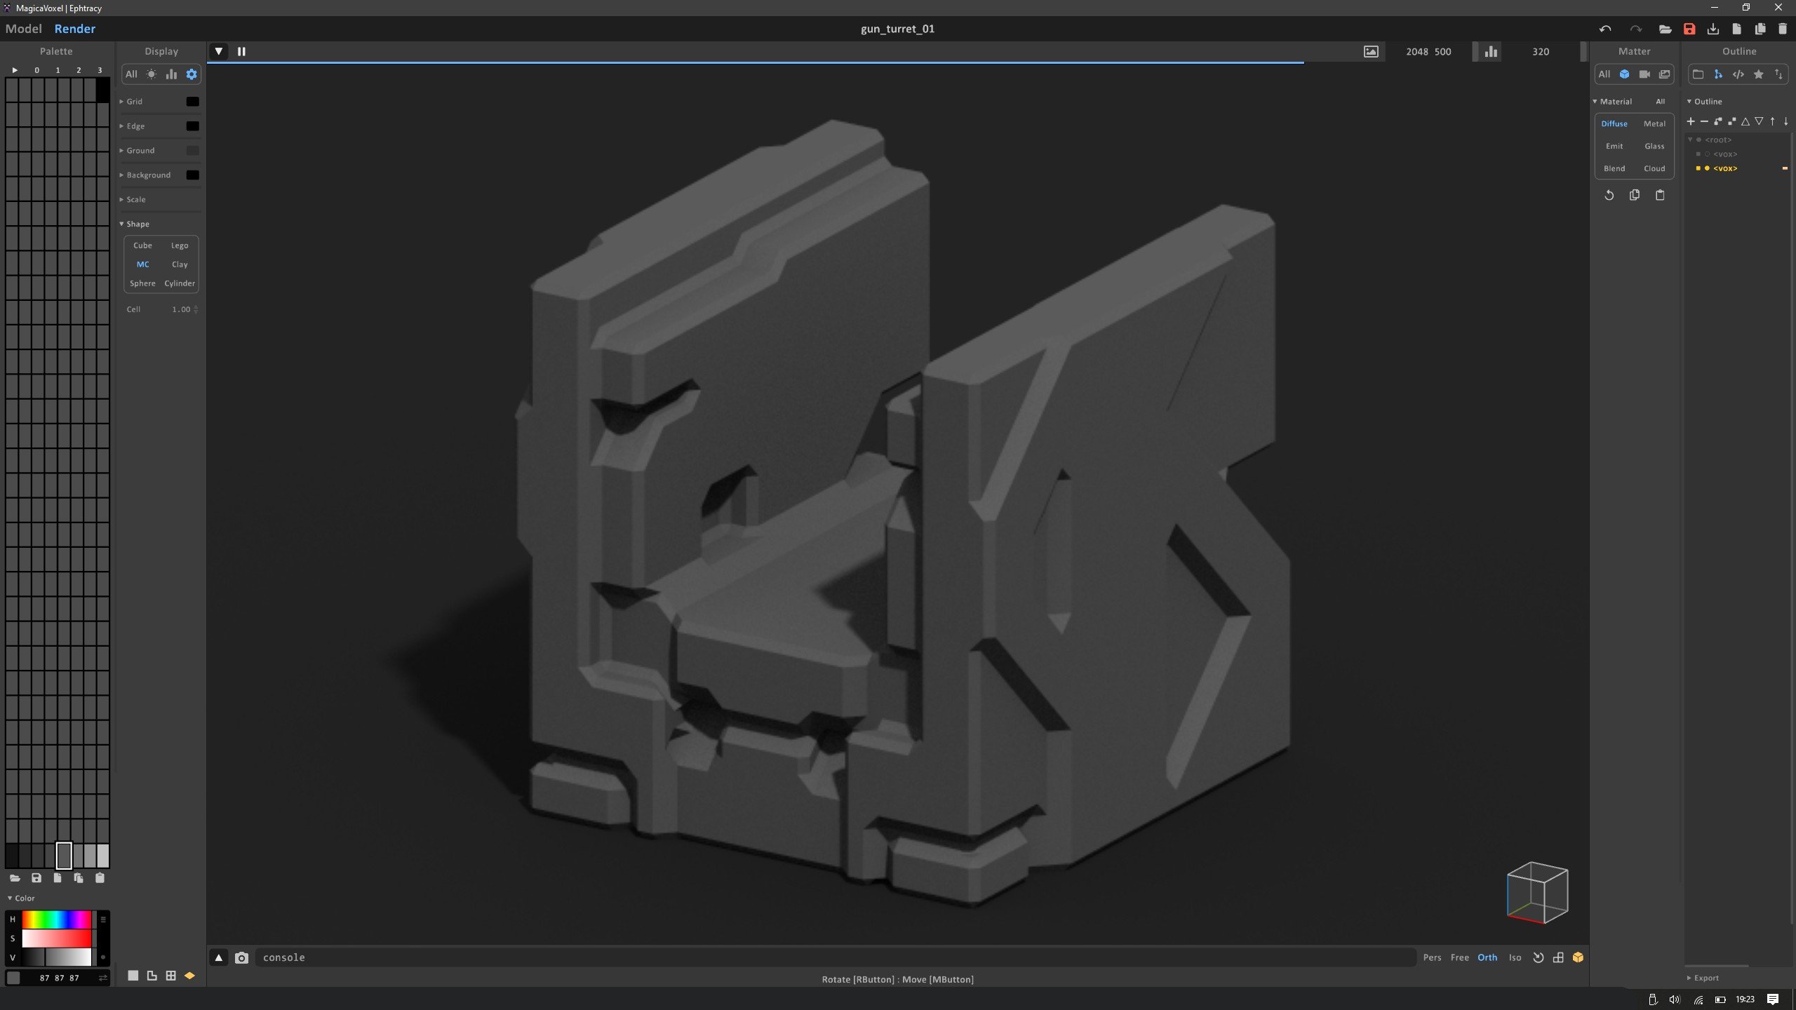
Task: Select the camera icon in Matter panel
Action: [x=1644, y=74]
